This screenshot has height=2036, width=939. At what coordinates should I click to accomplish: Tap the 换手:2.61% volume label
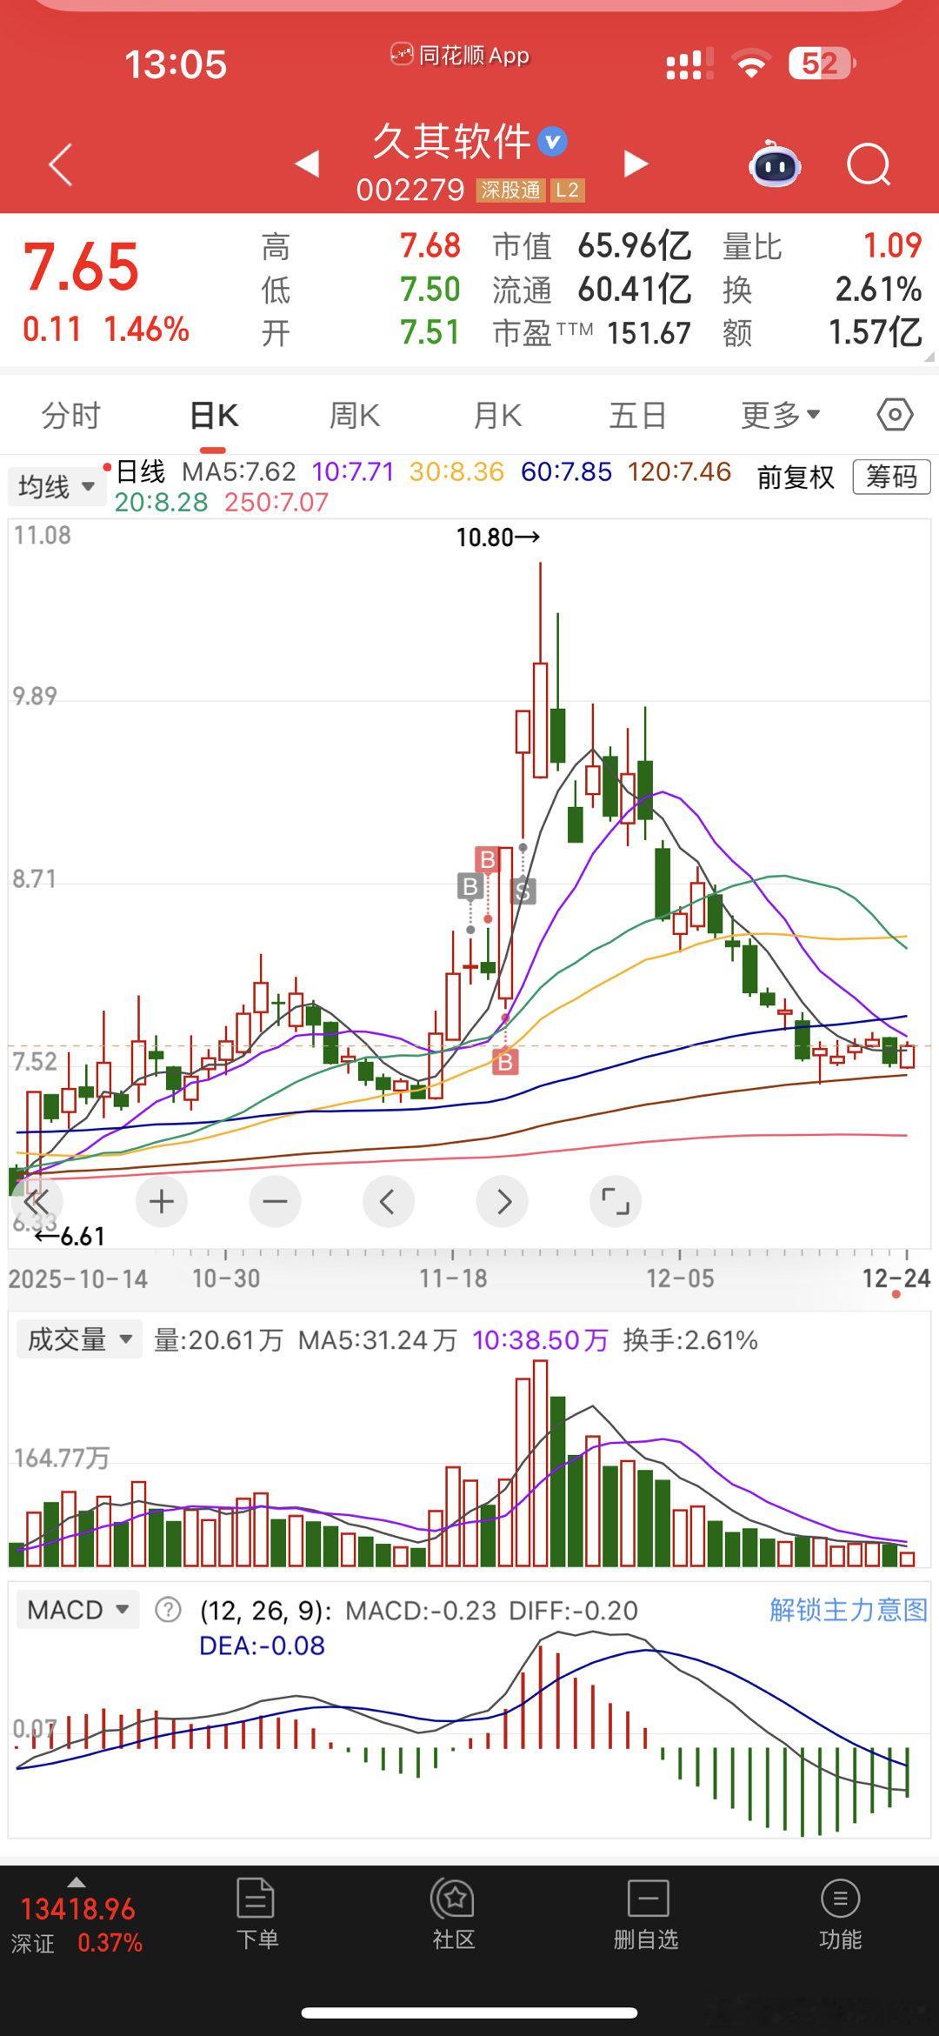(690, 1339)
